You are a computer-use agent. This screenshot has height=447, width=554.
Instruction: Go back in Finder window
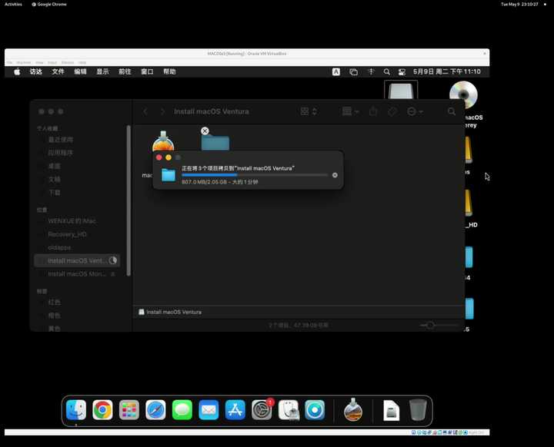click(145, 111)
